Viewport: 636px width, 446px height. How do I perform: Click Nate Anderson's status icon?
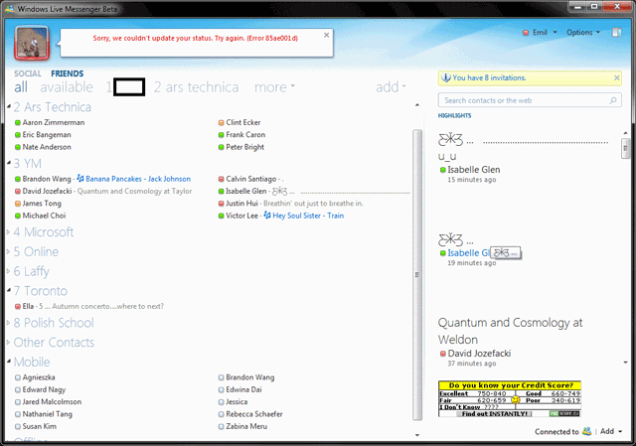tap(18, 147)
